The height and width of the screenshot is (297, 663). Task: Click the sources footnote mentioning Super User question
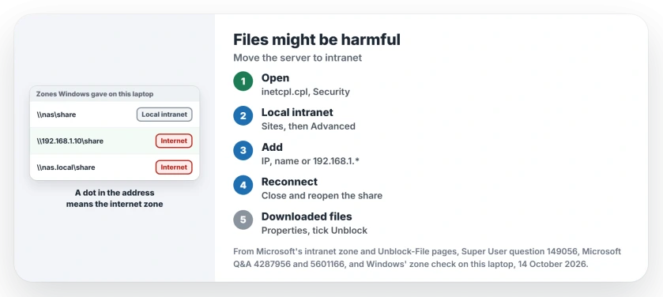tap(427, 258)
